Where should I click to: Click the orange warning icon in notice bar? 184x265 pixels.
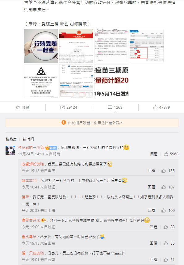click(x=64, y=123)
